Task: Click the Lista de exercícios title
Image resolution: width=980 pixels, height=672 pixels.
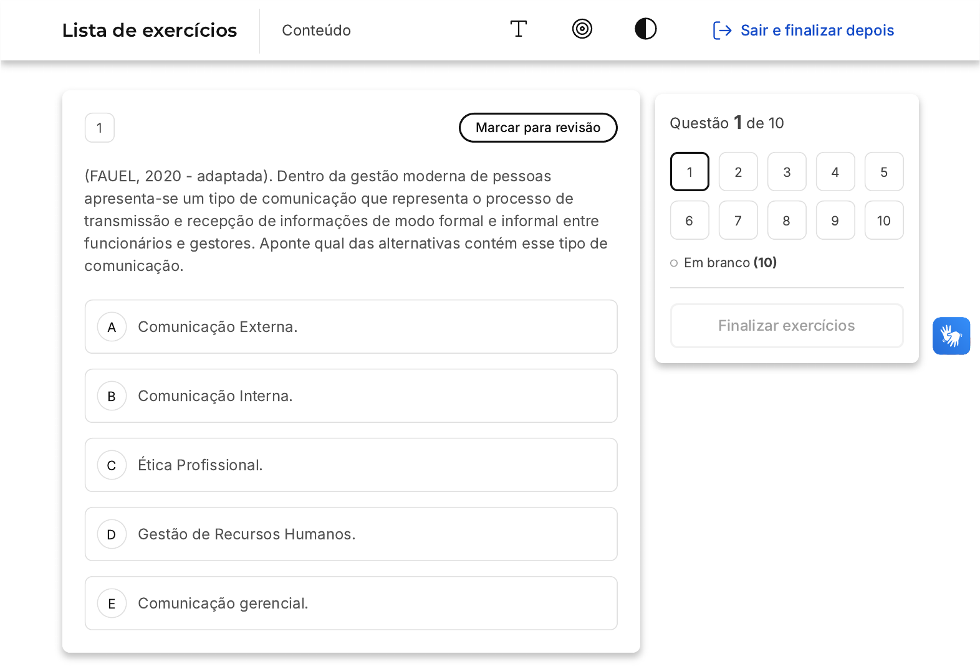Action: coord(150,31)
